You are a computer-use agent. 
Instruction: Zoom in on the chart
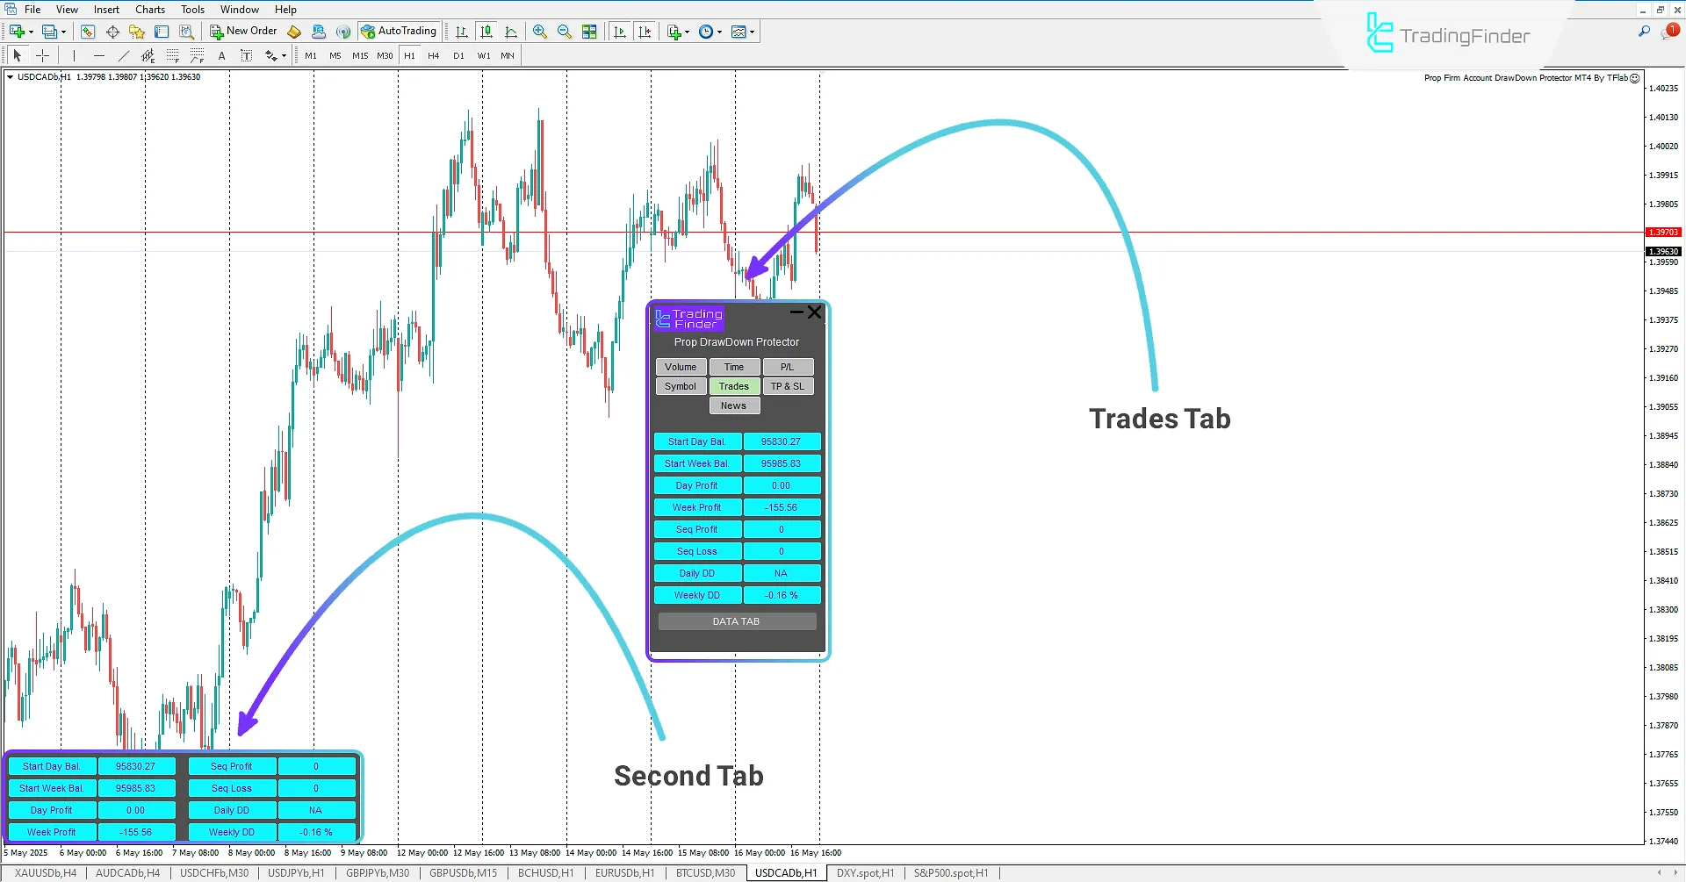[540, 31]
